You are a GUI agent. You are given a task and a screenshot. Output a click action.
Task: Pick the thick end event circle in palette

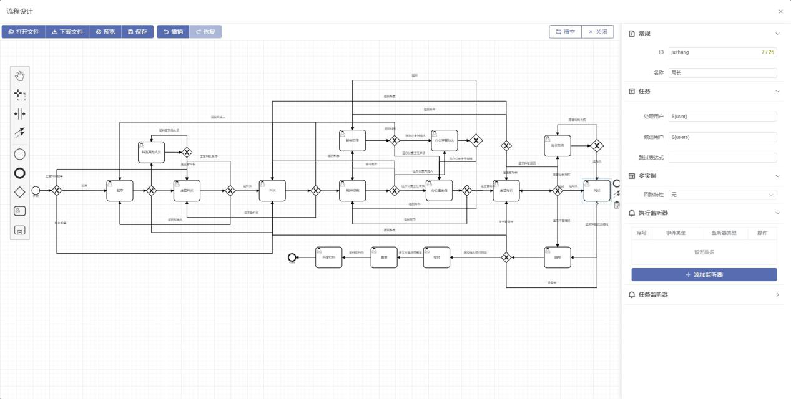point(20,173)
